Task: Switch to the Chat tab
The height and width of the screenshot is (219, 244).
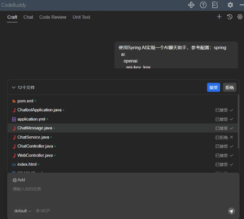Action: click(x=28, y=17)
